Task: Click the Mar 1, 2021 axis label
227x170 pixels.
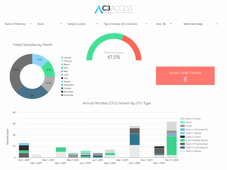Action: (x=48, y=160)
